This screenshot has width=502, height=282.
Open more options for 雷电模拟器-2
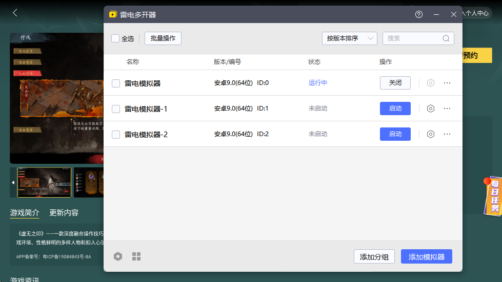coord(447,134)
